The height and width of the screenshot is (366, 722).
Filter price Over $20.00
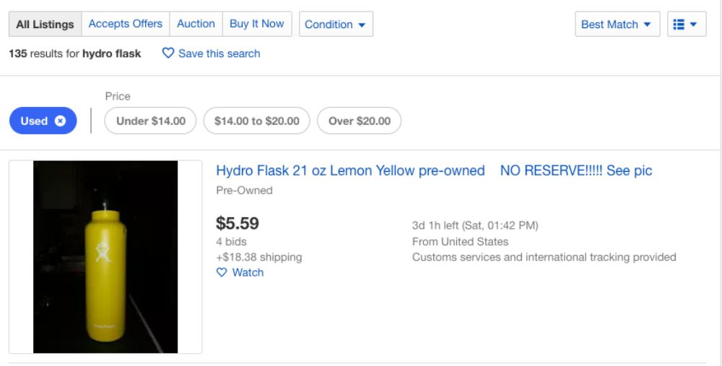coord(359,121)
